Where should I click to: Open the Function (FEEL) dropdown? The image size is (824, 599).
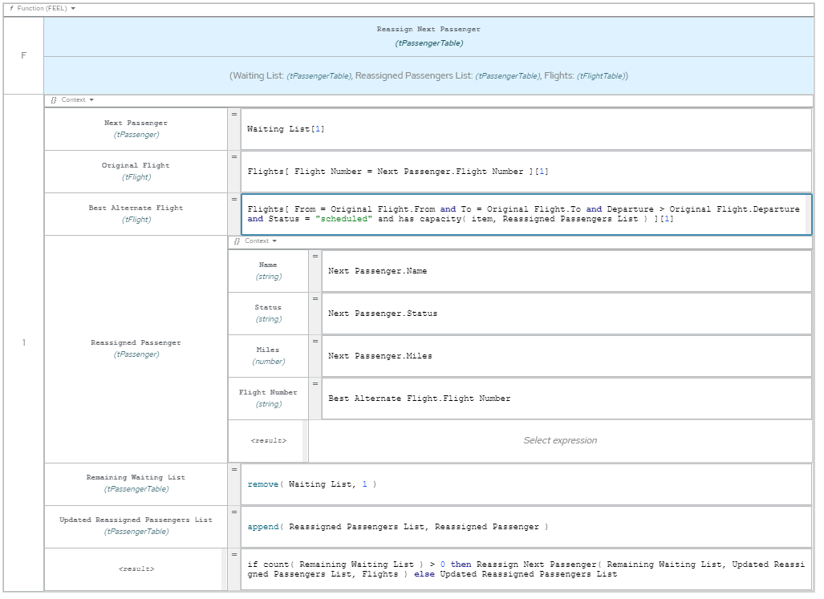click(42, 8)
